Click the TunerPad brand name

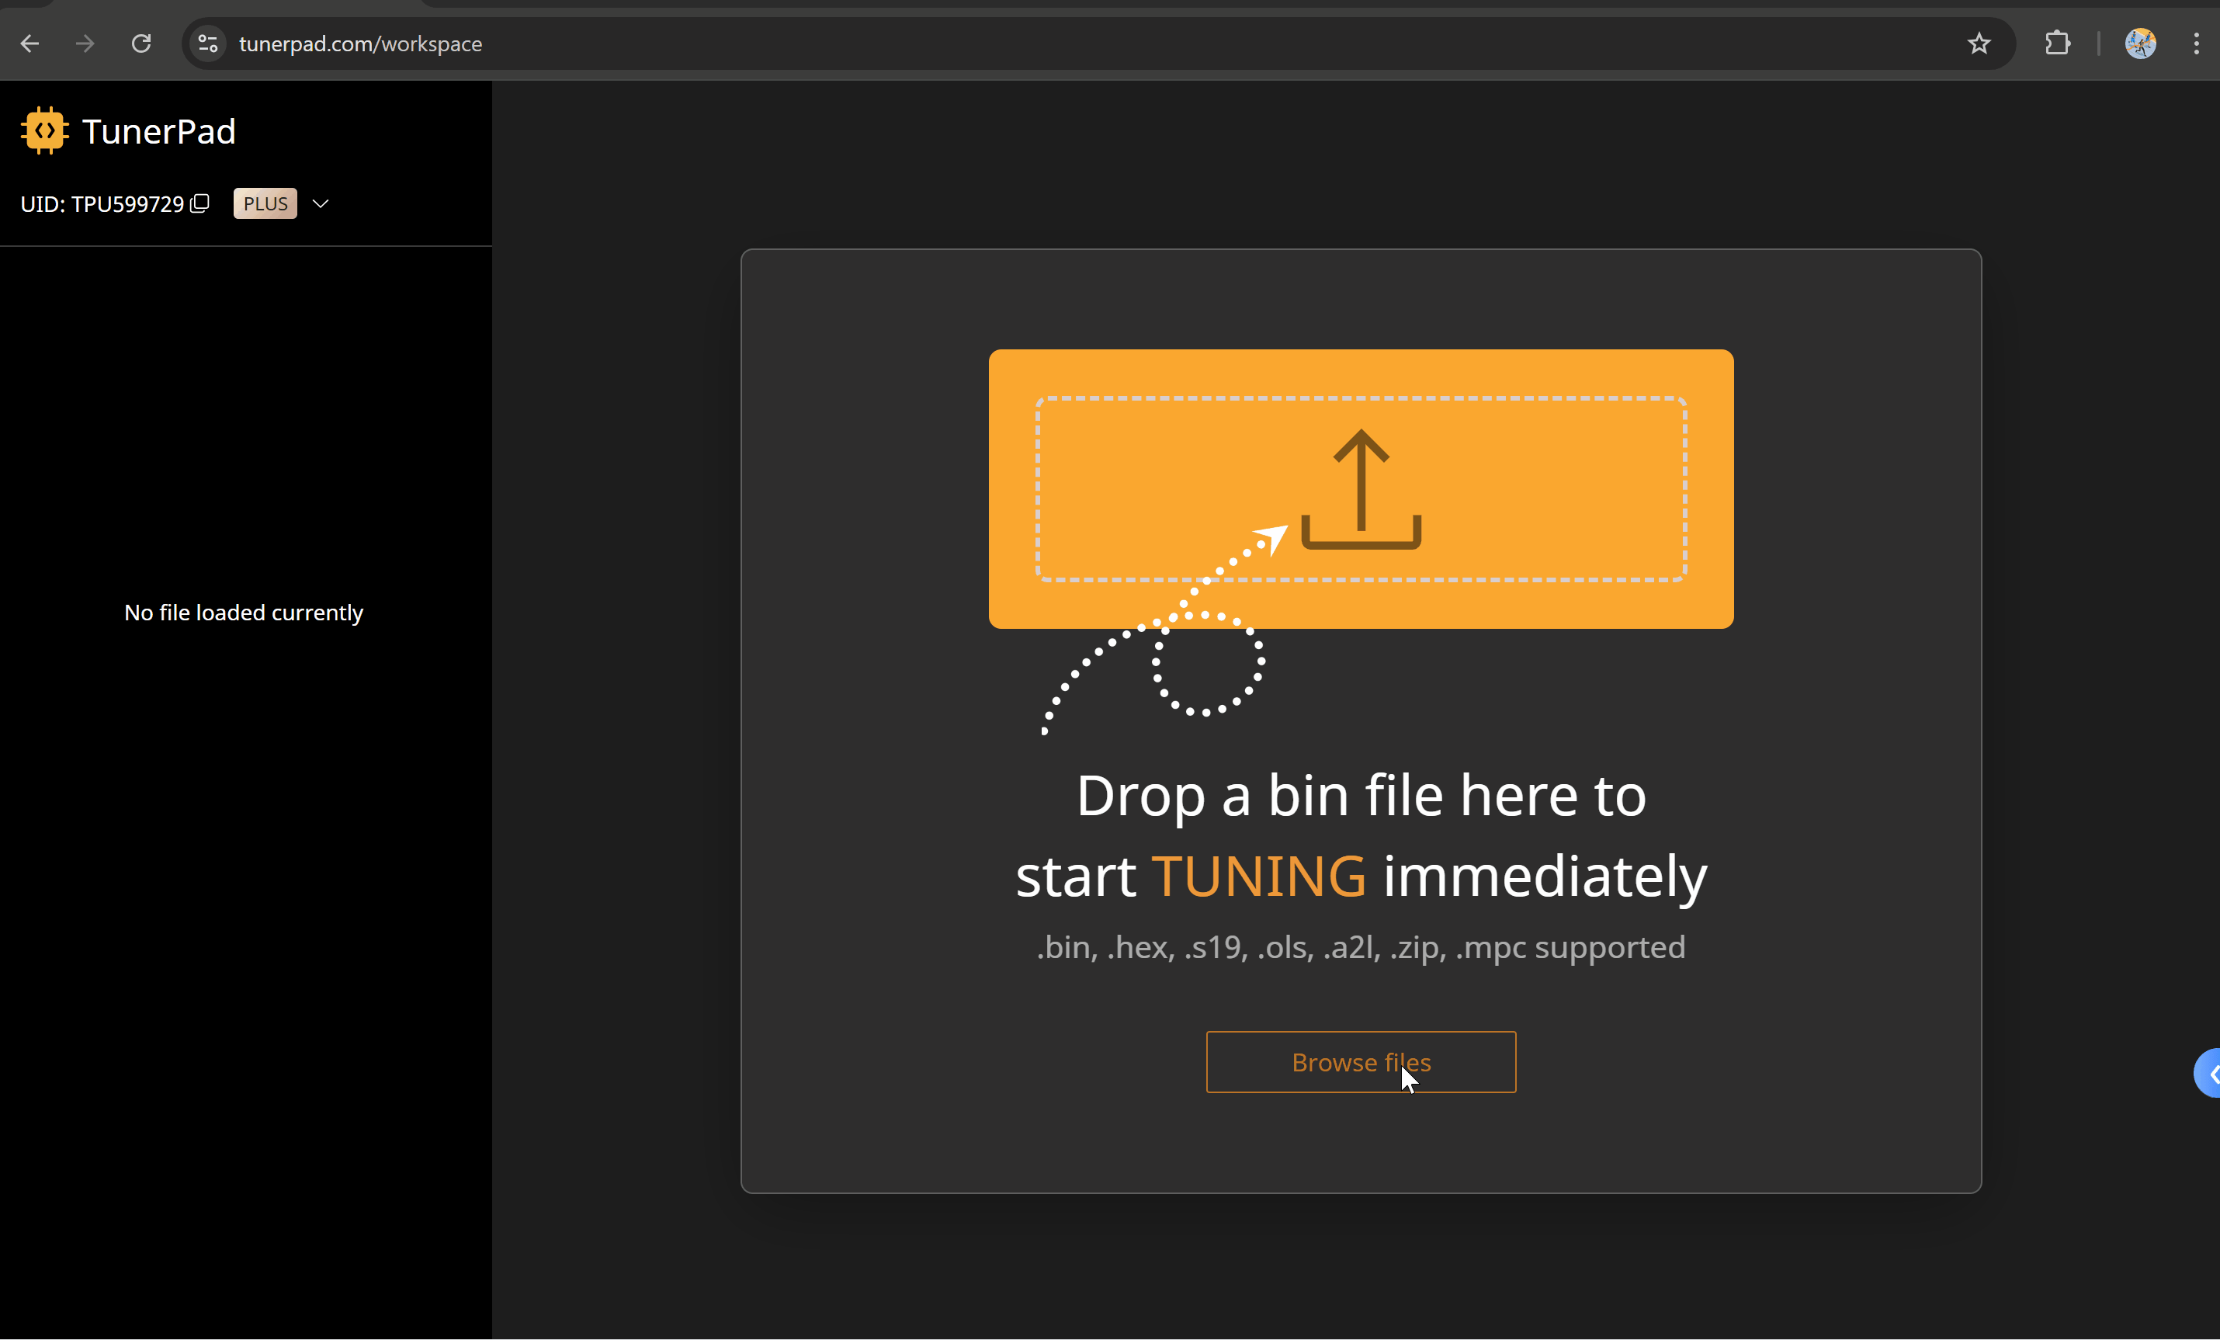pos(158,131)
